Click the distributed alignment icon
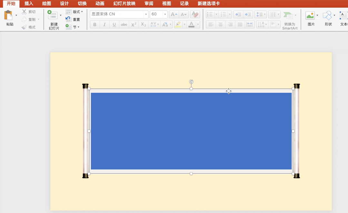The height and width of the screenshot is (213, 348). coord(249,24)
